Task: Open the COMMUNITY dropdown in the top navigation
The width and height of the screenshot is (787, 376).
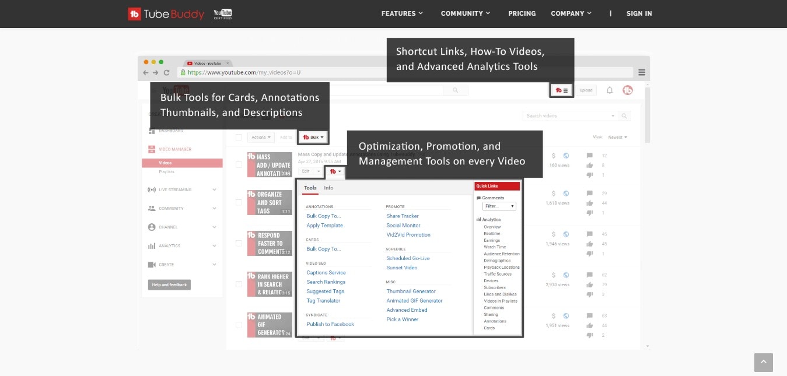Action: pyautogui.click(x=466, y=13)
